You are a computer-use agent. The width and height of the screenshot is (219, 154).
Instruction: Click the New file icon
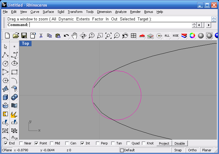[7, 36]
